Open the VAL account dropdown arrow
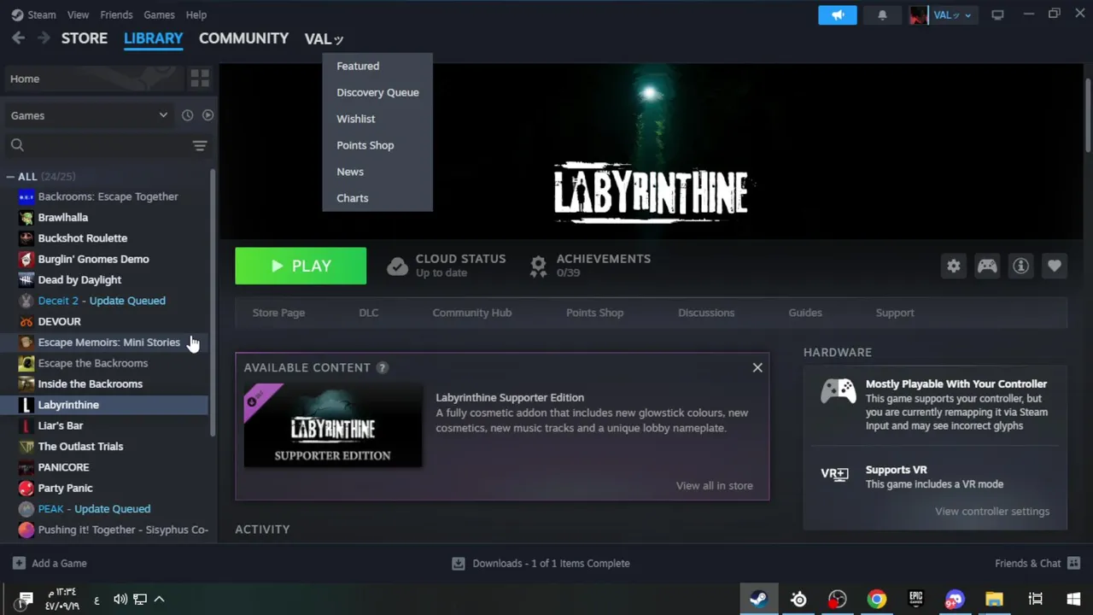1093x615 pixels. click(967, 15)
